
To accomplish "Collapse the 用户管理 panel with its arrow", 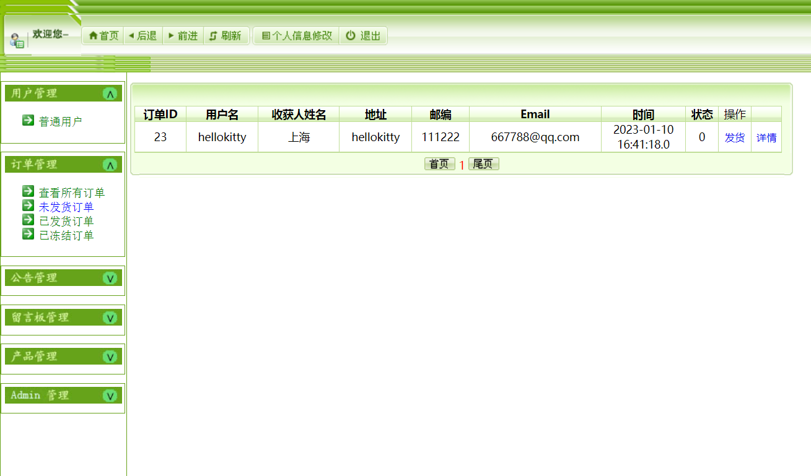I will pyautogui.click(x=110, y=93).
